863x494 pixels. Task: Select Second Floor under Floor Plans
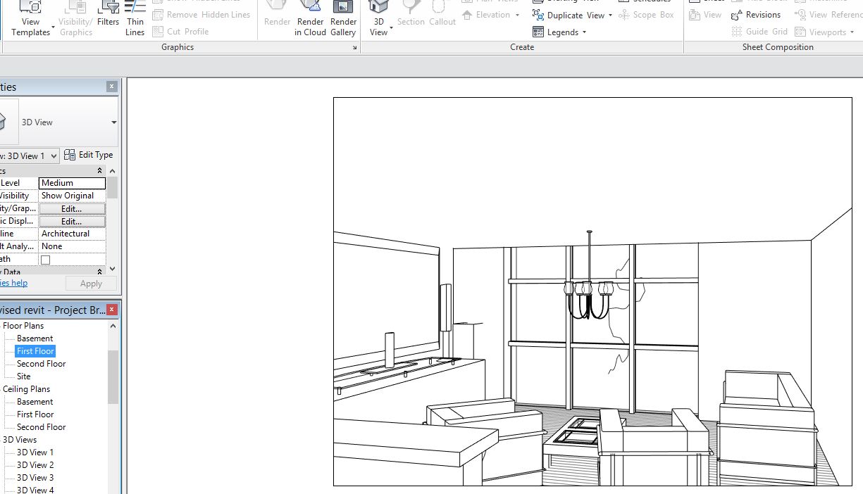[40, 363]
